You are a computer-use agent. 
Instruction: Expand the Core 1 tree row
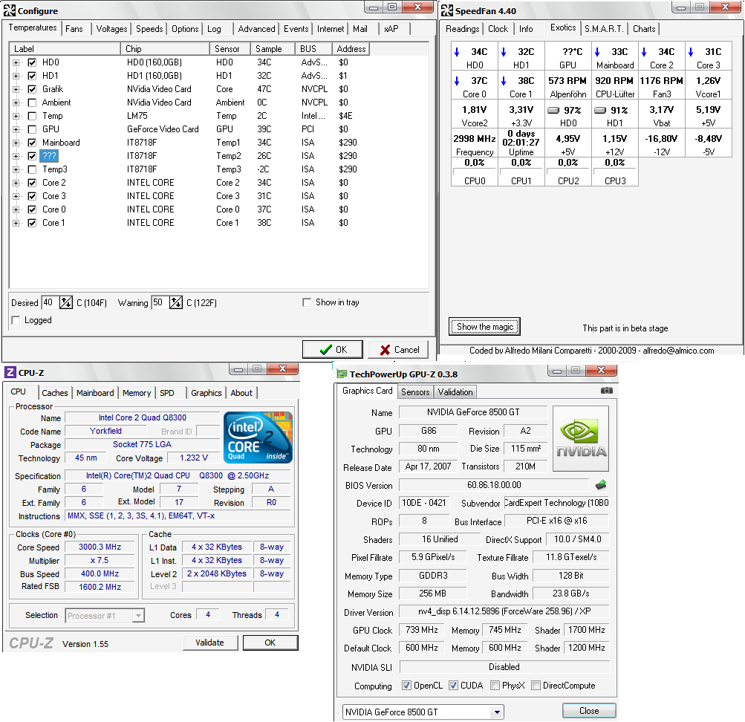16,223
